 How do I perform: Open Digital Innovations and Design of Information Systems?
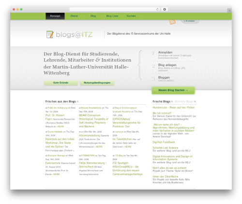click(x=172, y=158)
